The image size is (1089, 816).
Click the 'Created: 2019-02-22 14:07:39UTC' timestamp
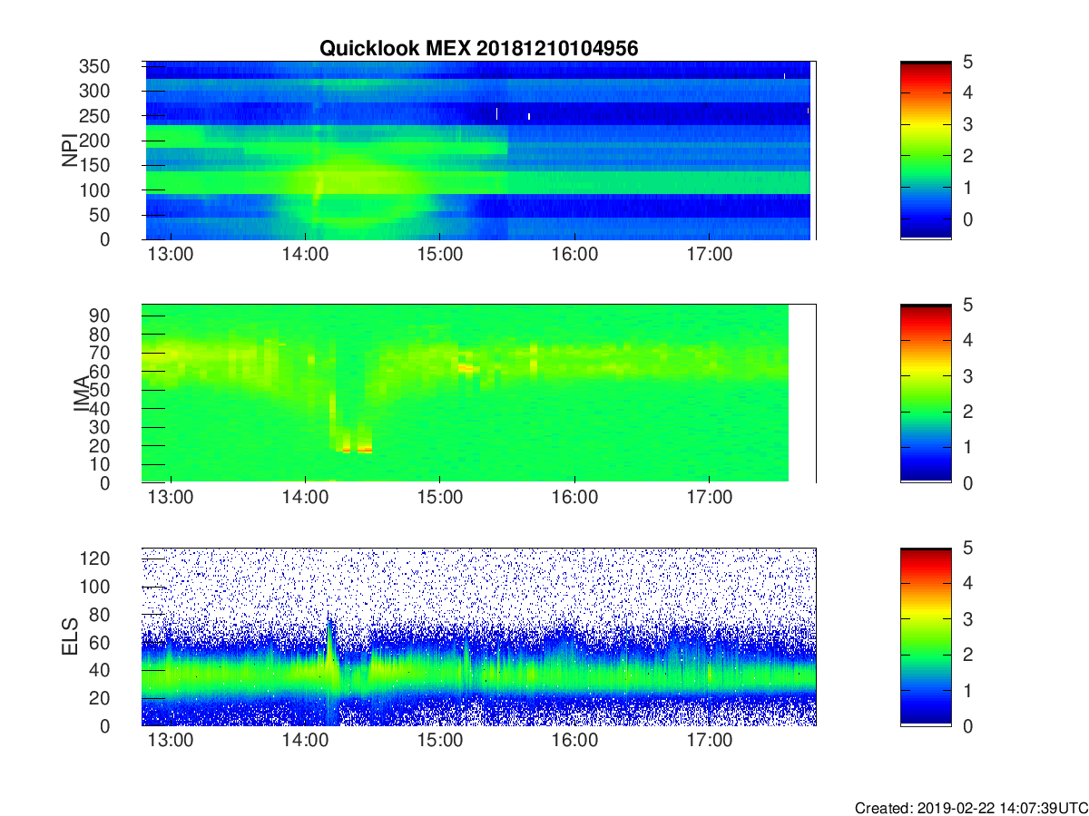[970, 807]
